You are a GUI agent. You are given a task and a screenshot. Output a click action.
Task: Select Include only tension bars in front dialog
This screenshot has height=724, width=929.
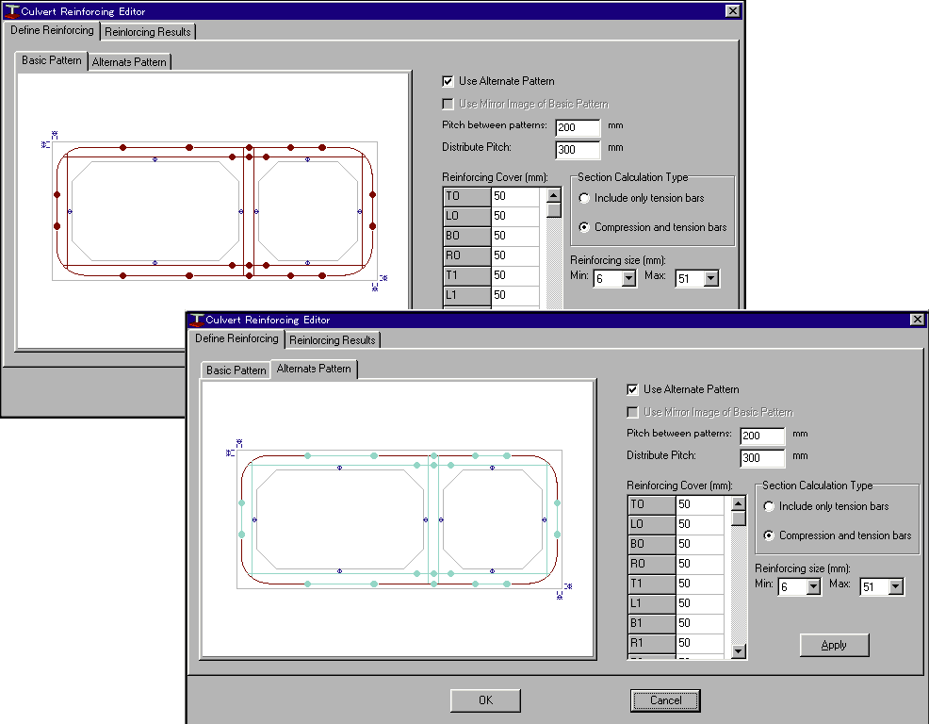coord(770,507)
